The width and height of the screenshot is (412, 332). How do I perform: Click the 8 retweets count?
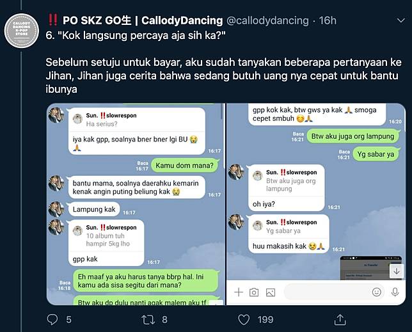(x=164, y=320)
